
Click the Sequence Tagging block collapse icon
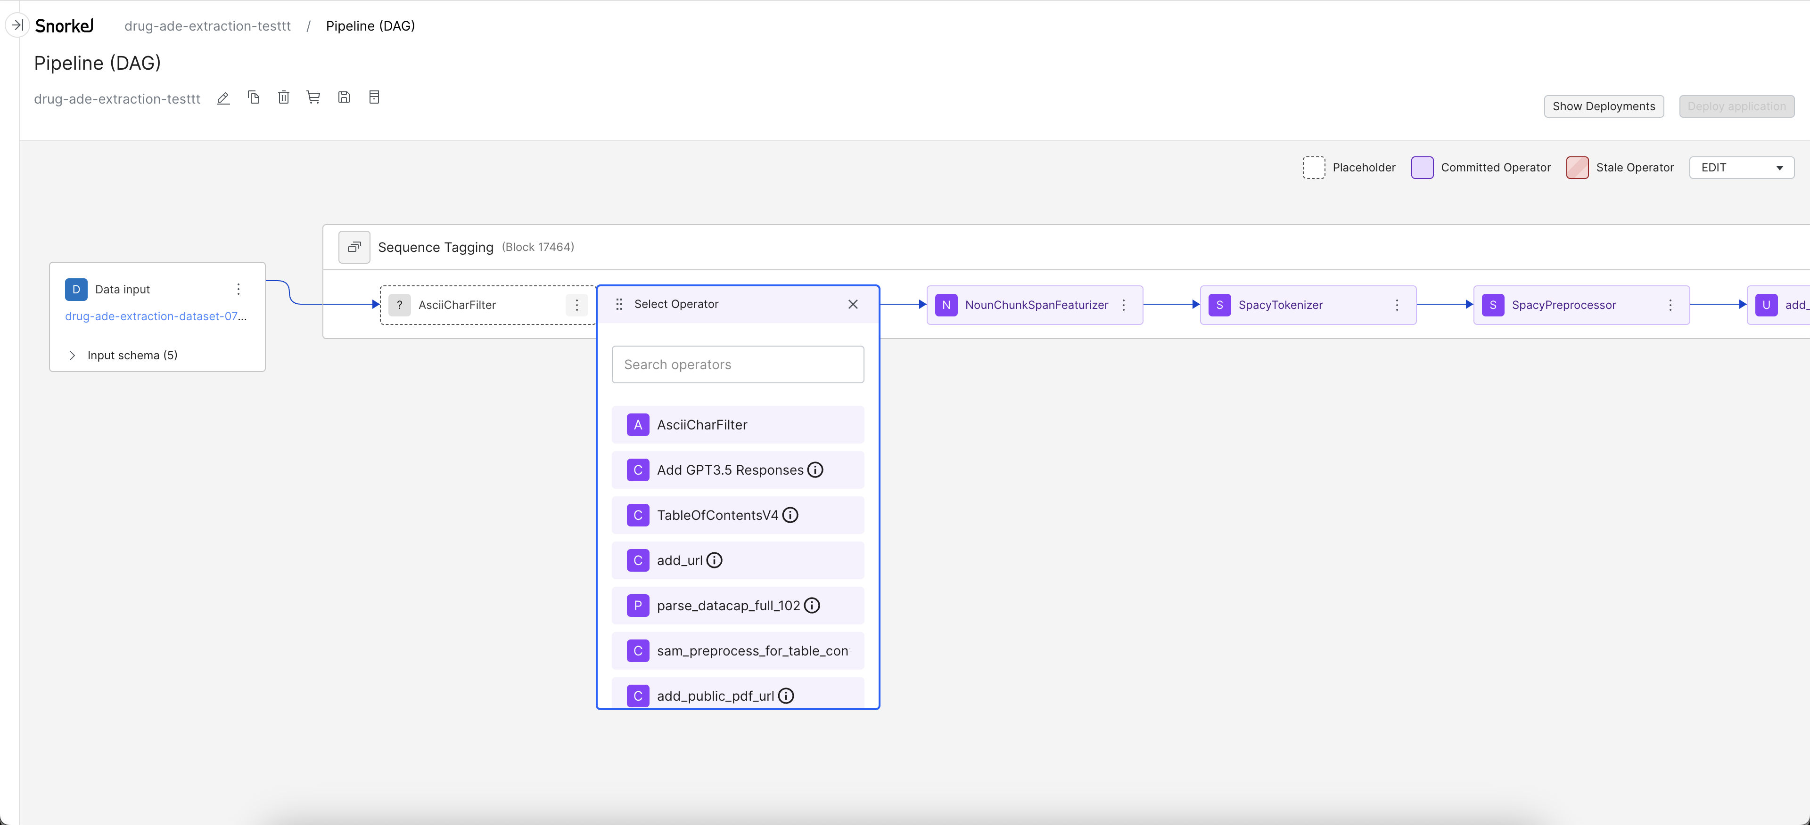354,247
